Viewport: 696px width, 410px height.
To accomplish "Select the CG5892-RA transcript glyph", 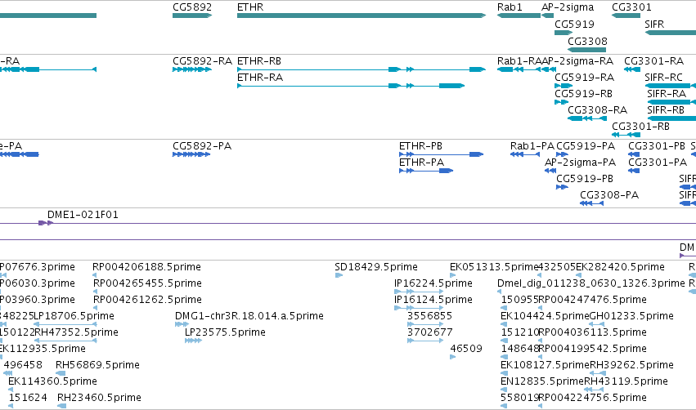I will point(191,69).
